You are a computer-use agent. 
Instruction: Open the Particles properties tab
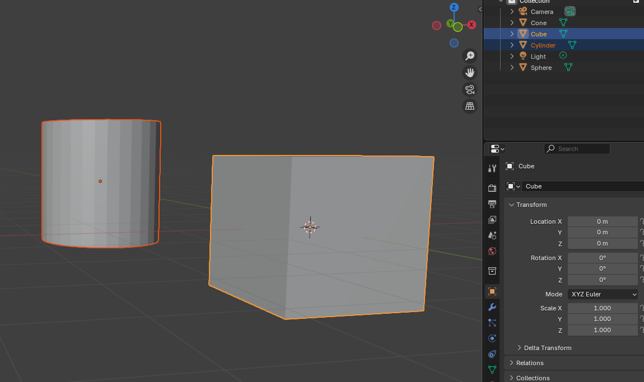pyautogui.click(x=492, y=323)
